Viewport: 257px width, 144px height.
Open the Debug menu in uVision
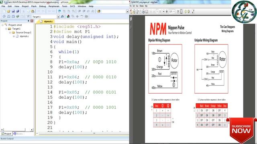(x=43, y=6)
